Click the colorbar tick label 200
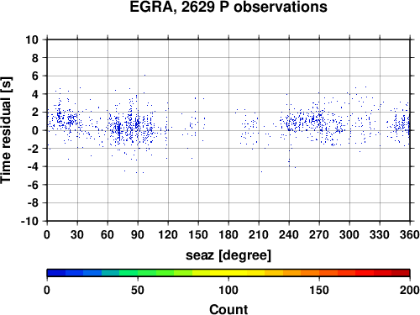Screen dimensions: 420x315 (410, 290)
